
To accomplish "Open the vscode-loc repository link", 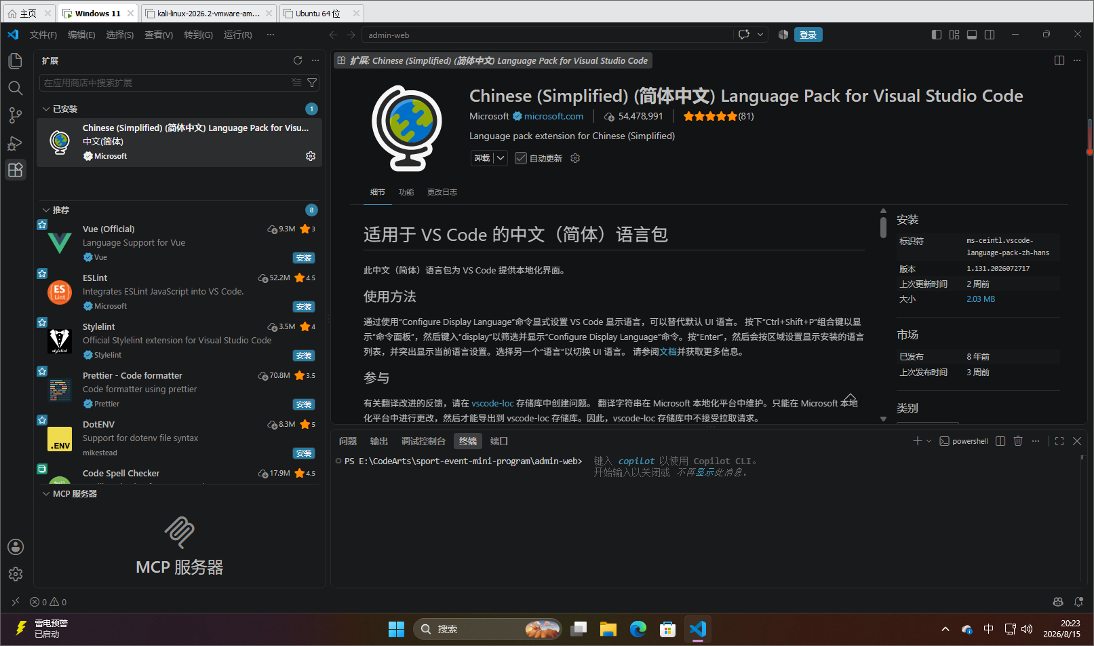I will [x=492, y=403].
